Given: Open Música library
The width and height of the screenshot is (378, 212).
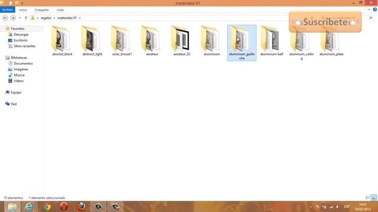Looking at the screenshot, I should pyautogui.click(x=19, y=75).
